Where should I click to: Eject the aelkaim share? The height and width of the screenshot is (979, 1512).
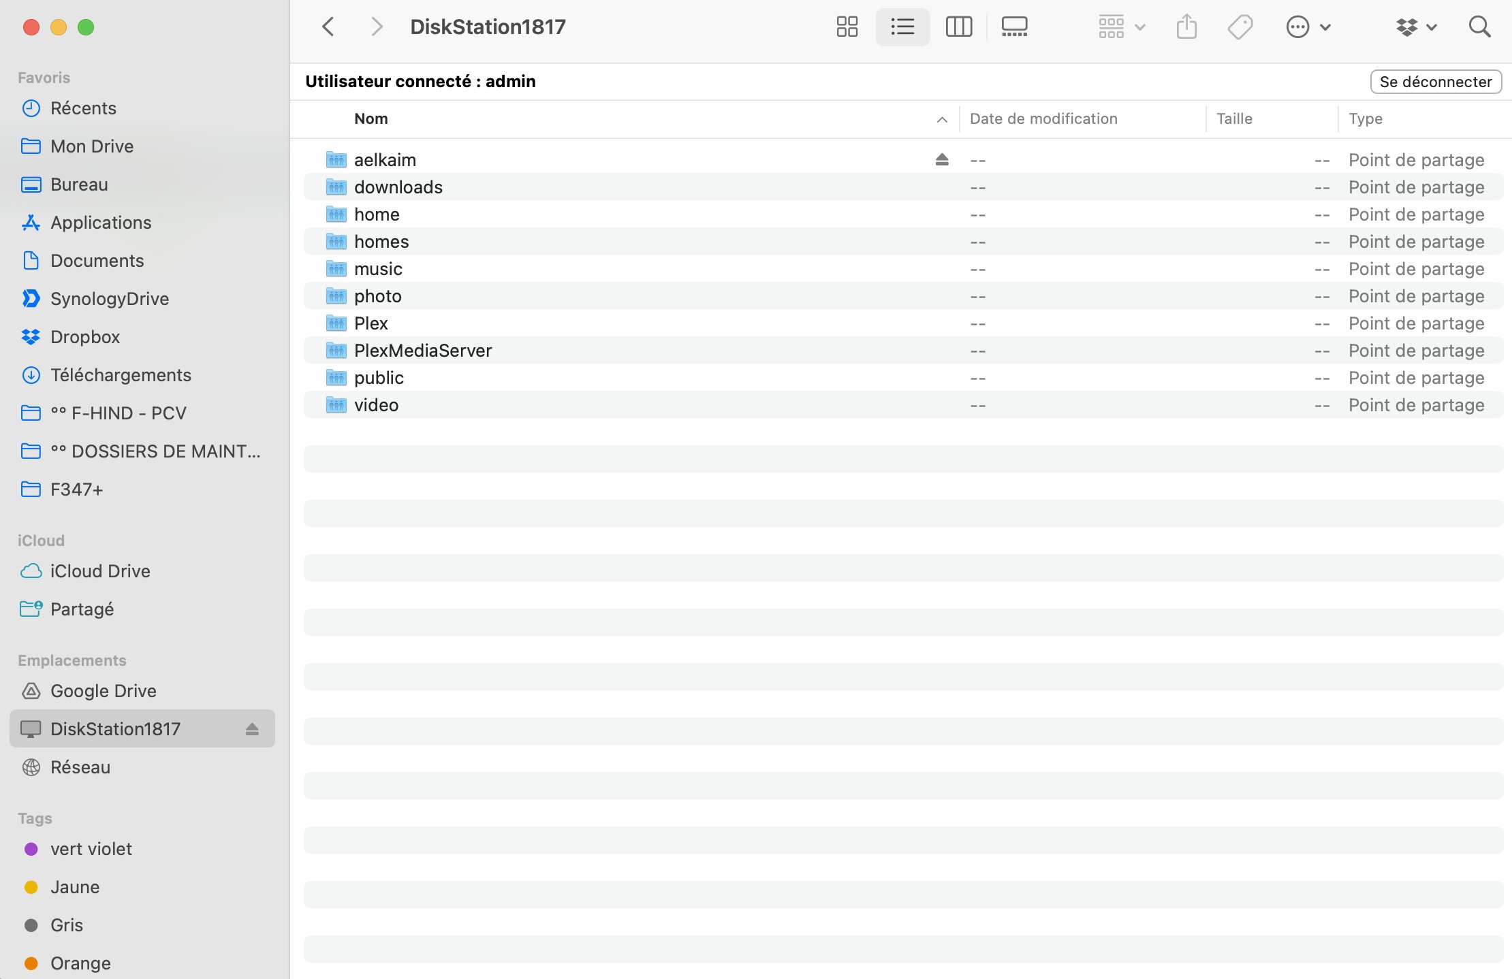point(942,160)
